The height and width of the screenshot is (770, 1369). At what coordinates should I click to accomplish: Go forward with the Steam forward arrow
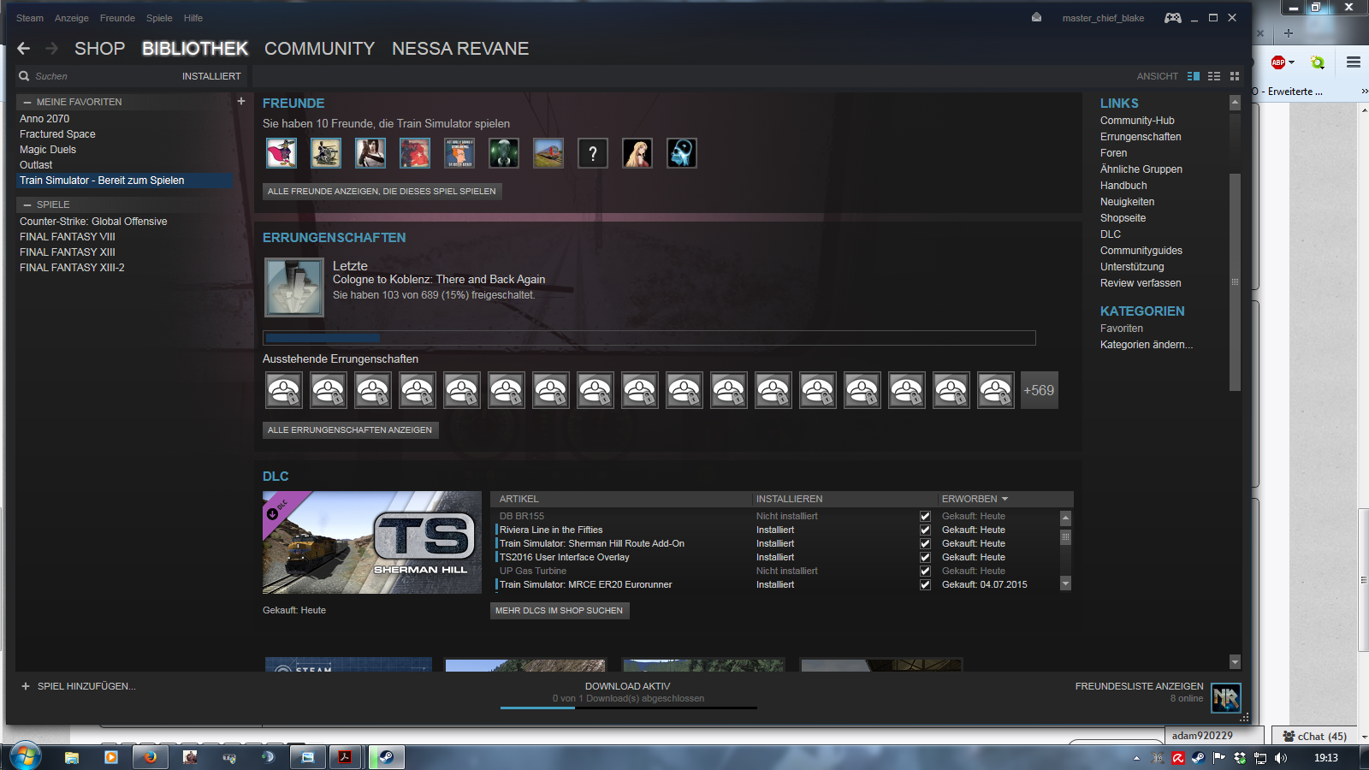point(51,49)
